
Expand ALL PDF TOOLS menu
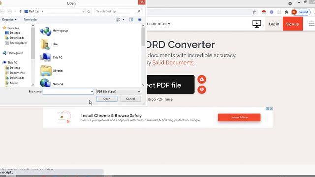pos(158,24)
